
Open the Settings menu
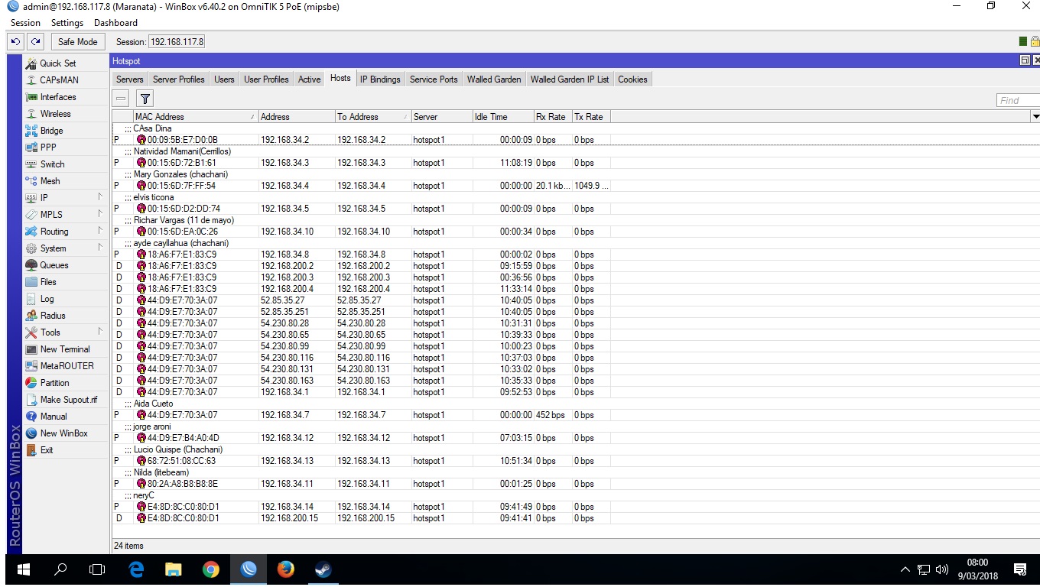click(x=67, y=23)
